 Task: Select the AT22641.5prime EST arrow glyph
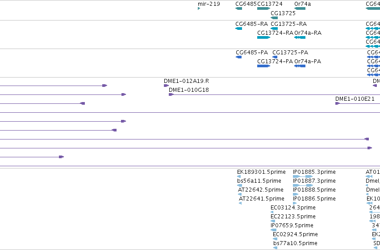point(240,203)
